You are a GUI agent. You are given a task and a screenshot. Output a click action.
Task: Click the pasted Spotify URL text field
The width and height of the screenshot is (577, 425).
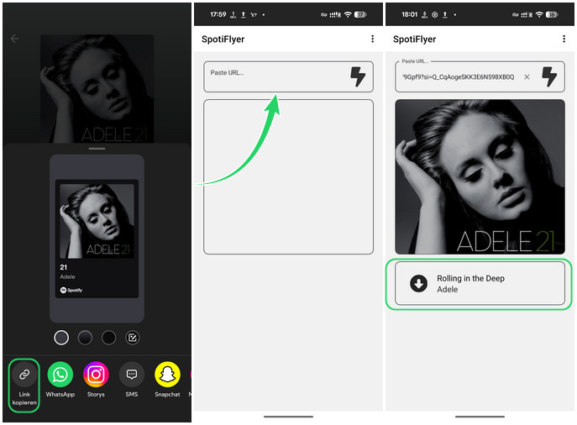(458, 77)
